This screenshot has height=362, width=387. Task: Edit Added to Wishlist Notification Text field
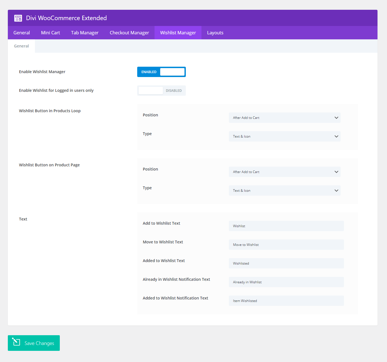(x=286, y=301)
